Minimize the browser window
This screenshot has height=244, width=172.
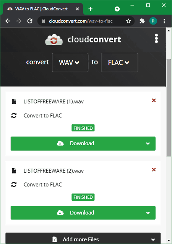coord(132,5)
